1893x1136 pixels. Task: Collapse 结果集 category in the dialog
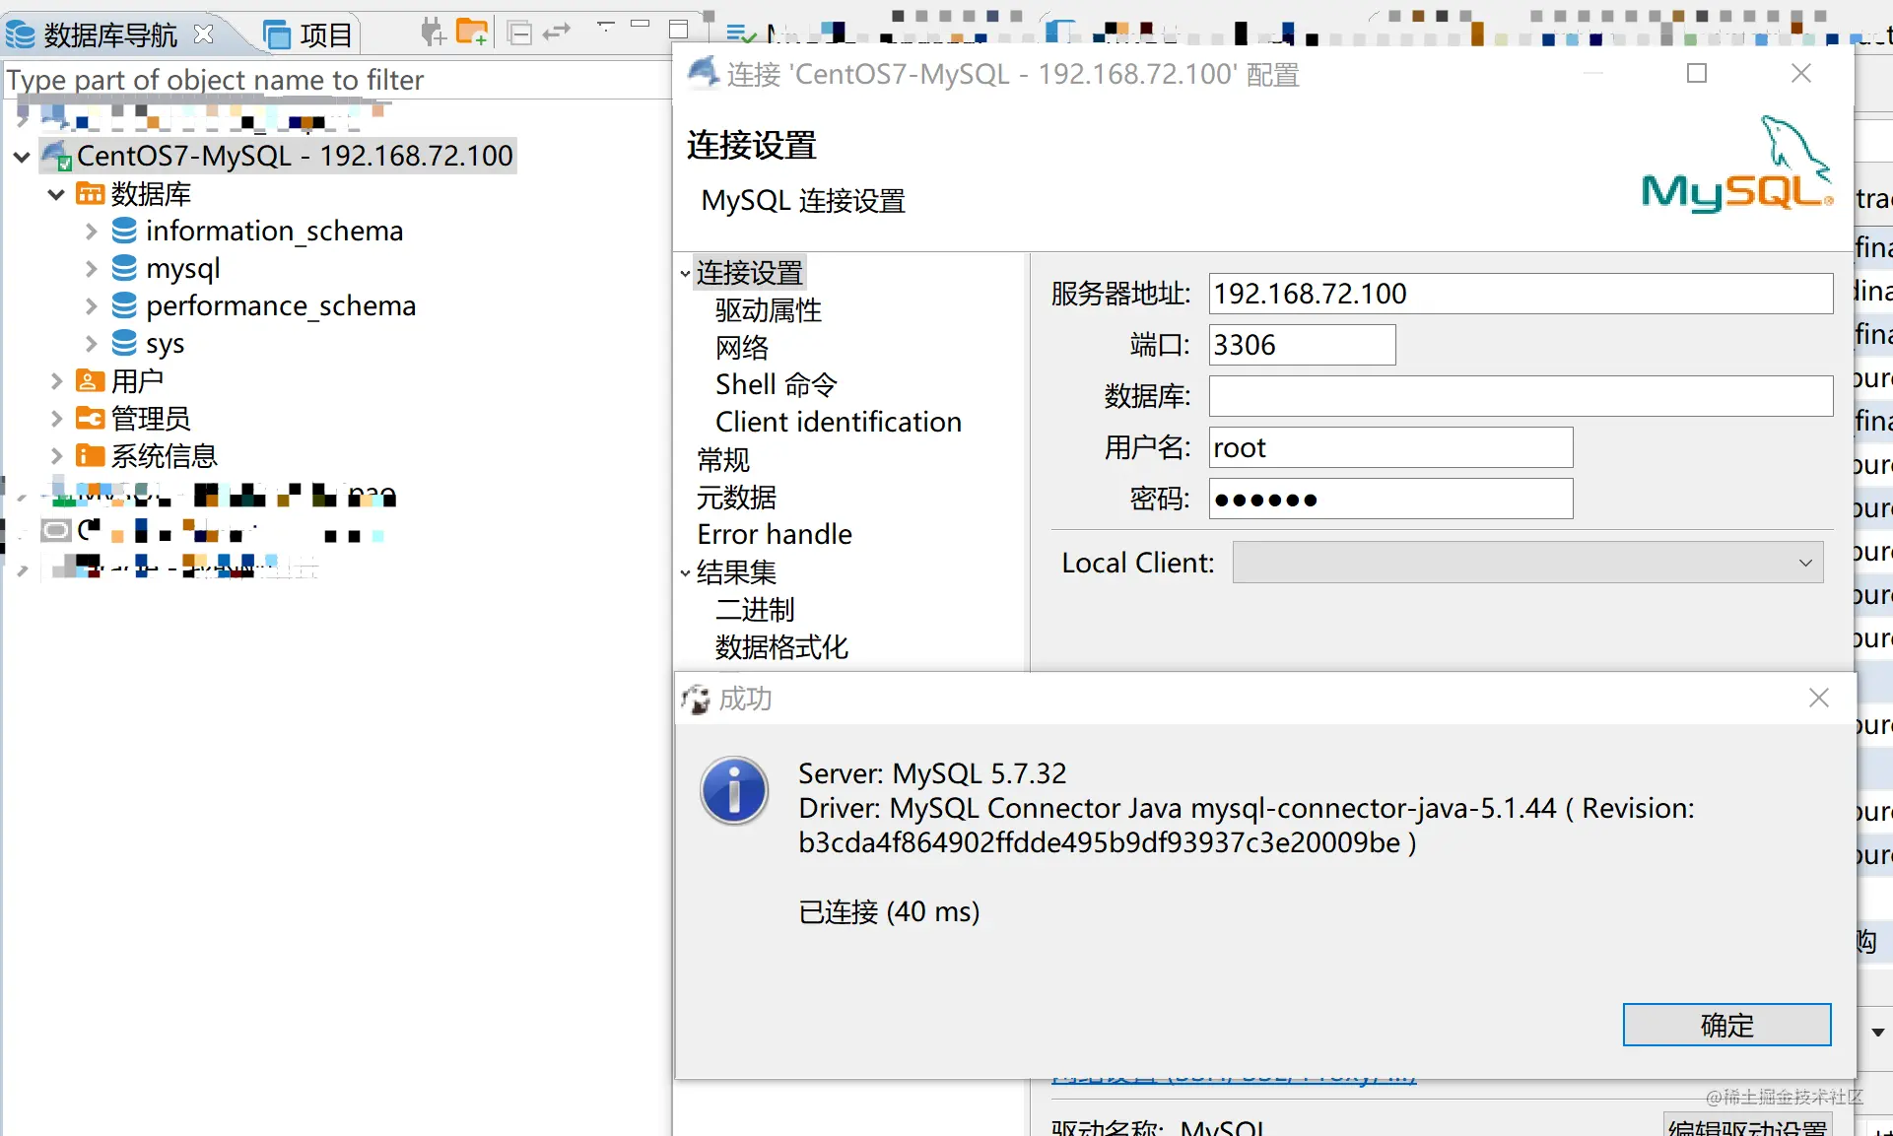coord(685,572)
